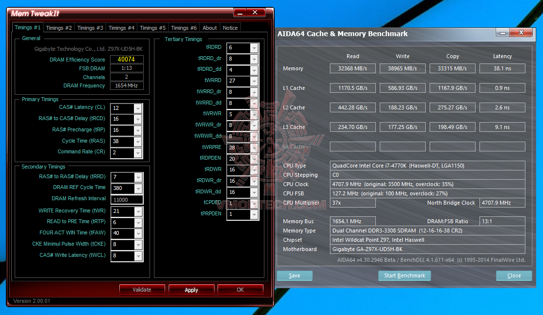Expand the RAS# Precharge (tRP) dropdown

click(x=138, y=130)
